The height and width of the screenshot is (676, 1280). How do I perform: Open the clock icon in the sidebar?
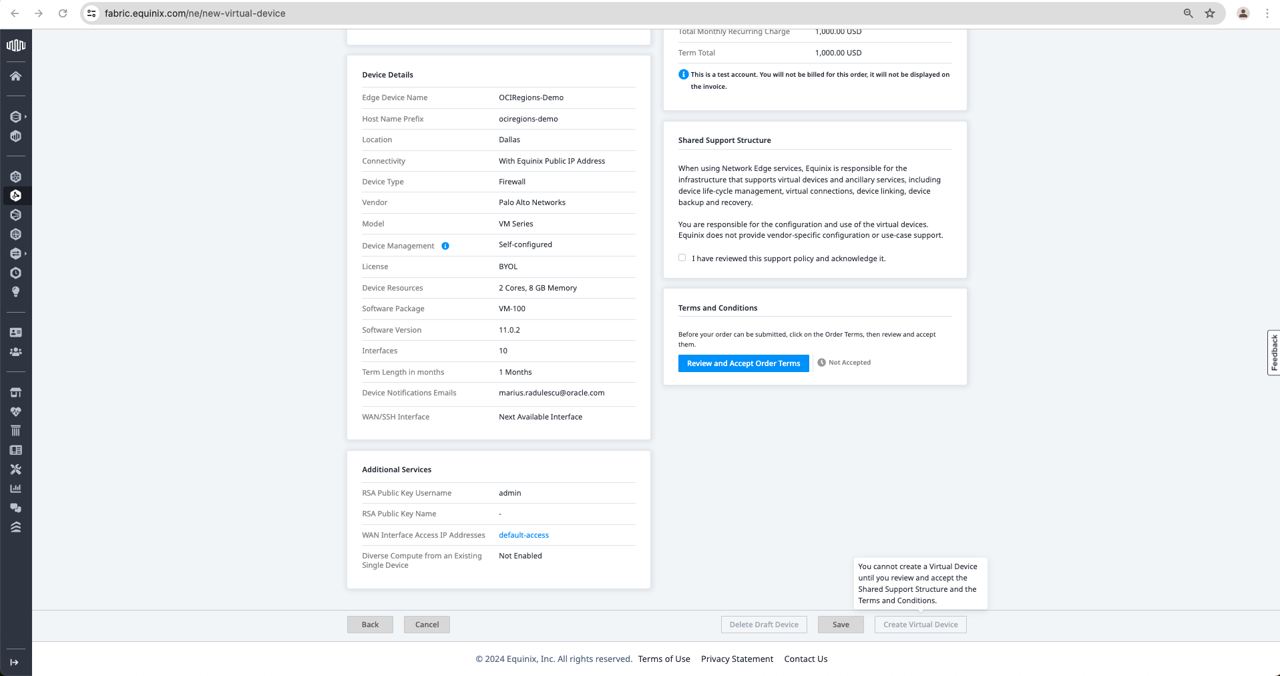click(x=16, y=273)
